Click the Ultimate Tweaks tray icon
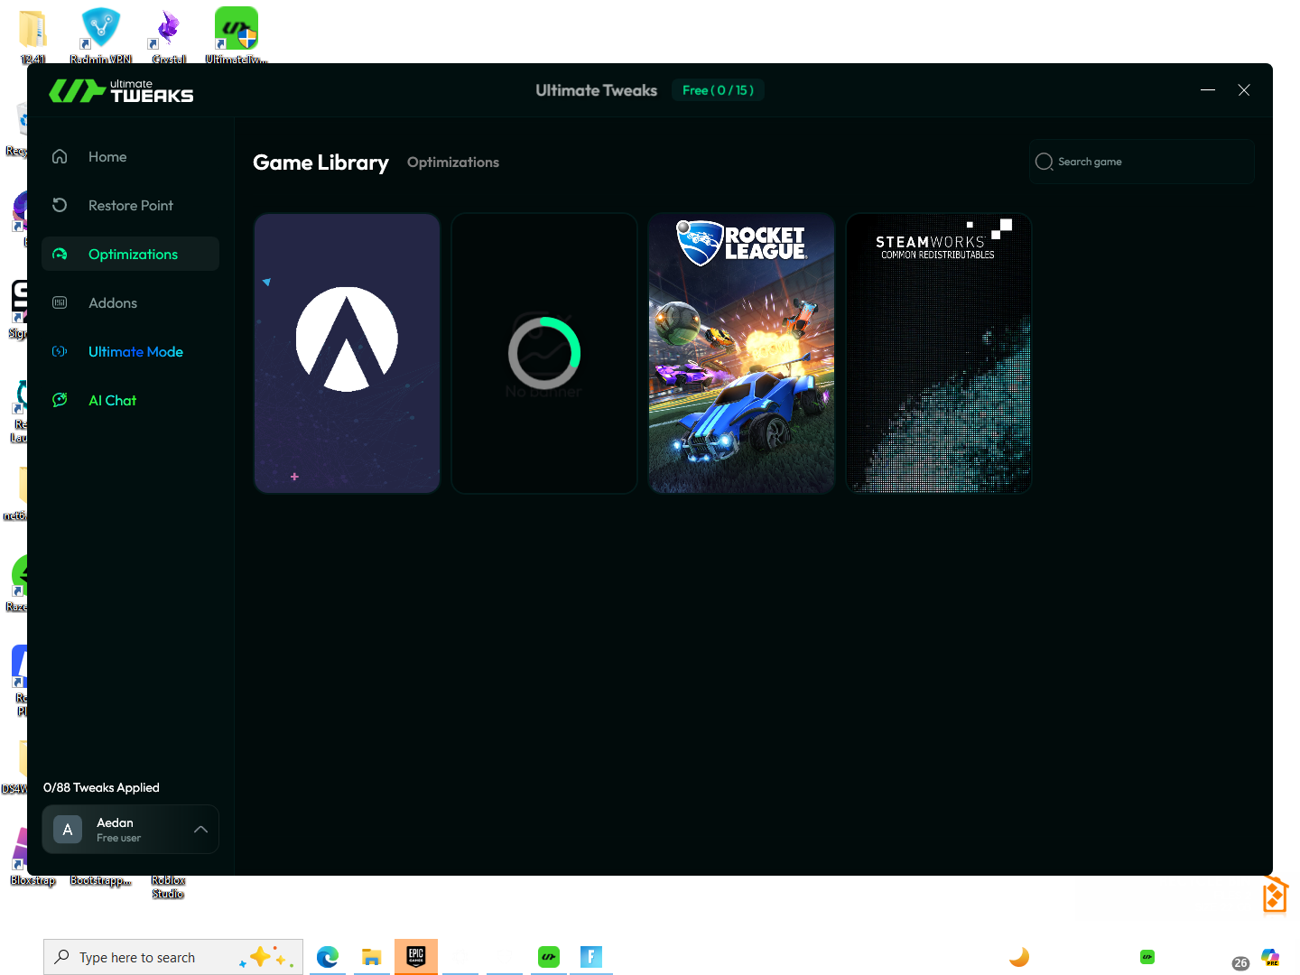This screenshot has height=975, width=1300. pyautogui.click(x=1147, y=957)
